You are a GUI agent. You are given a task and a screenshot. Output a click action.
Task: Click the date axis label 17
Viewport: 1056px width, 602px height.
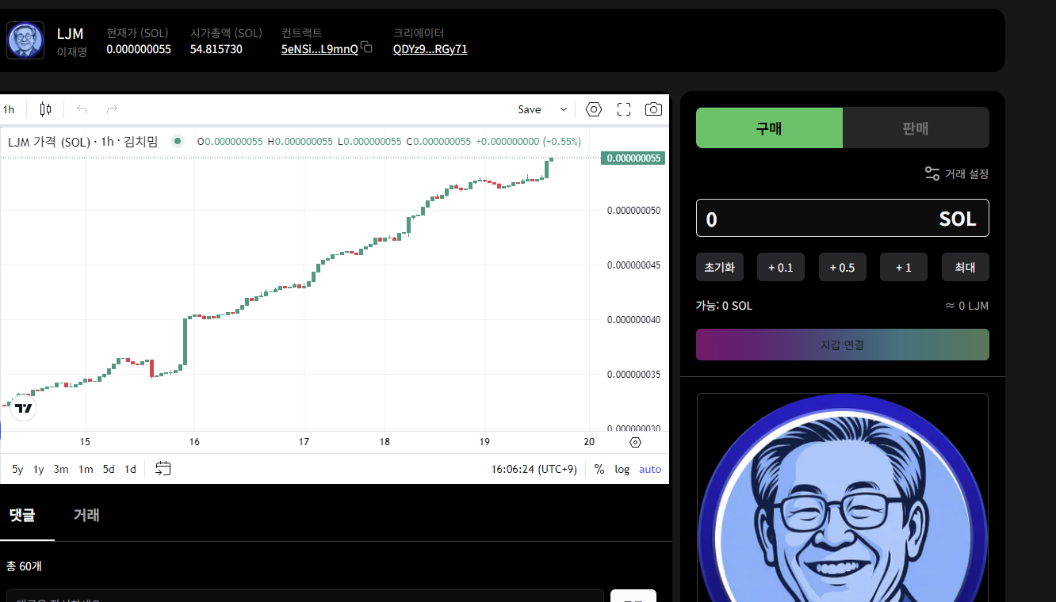(x=304, y=442)
